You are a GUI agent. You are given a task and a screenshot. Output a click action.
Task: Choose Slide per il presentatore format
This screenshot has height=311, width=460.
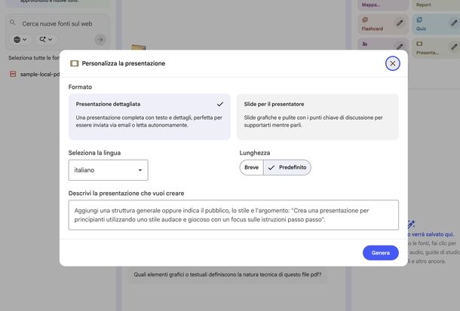point(317,117)
